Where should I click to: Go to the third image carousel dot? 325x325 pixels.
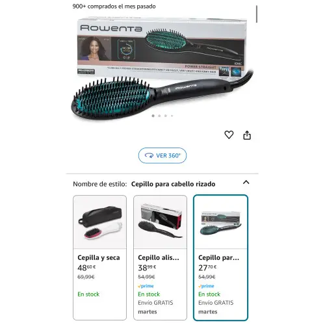166,116
